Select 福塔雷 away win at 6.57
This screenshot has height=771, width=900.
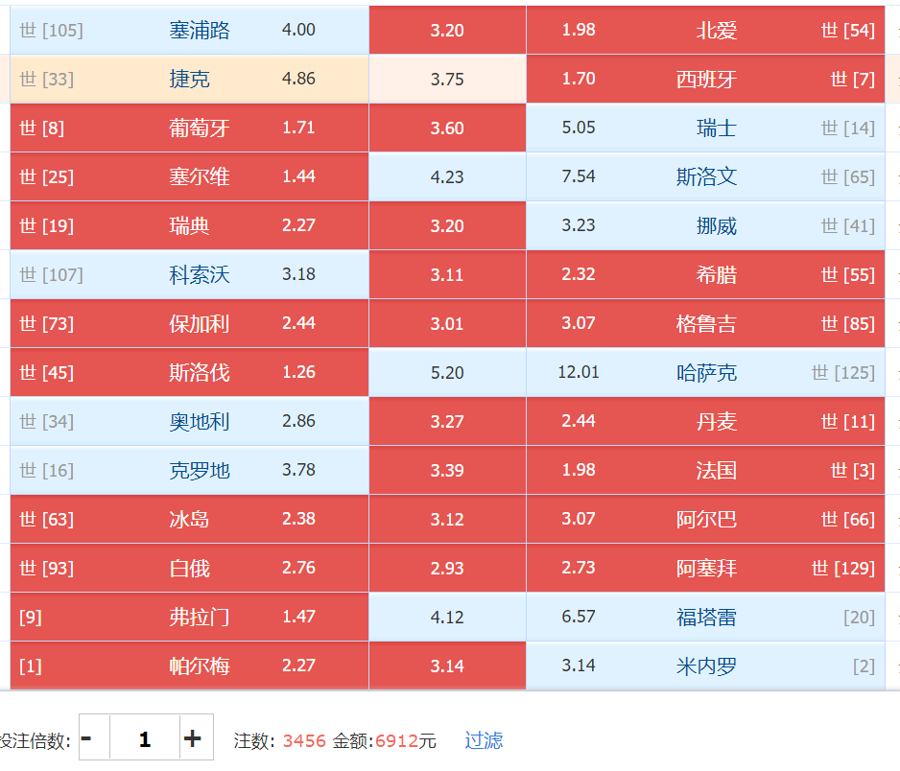click(x=705, y=618)
